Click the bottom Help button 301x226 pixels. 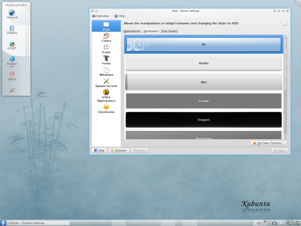pos(99,150)
